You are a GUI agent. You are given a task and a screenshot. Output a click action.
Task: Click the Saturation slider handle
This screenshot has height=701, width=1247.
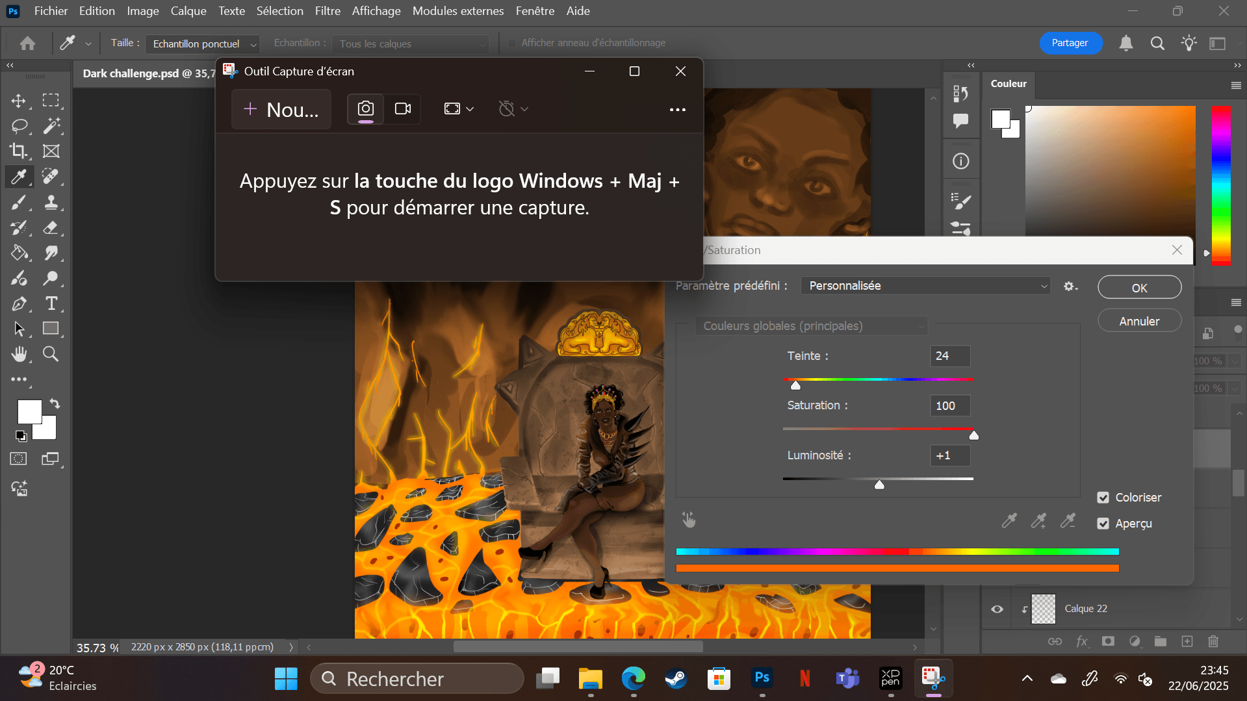click(x=973, y=435)
